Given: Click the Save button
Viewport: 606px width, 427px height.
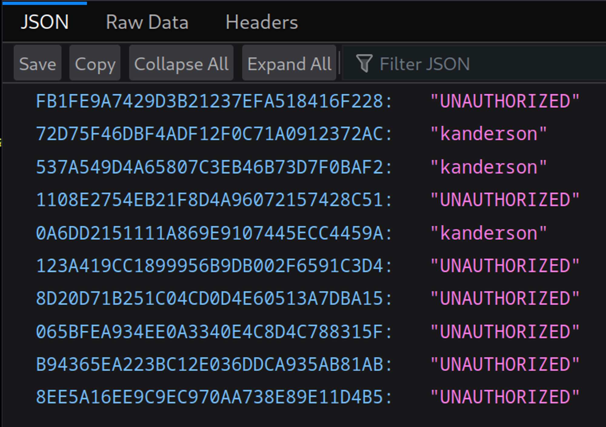Looking at the screenshot, I should pyautogui.click(x=38, y=64).
